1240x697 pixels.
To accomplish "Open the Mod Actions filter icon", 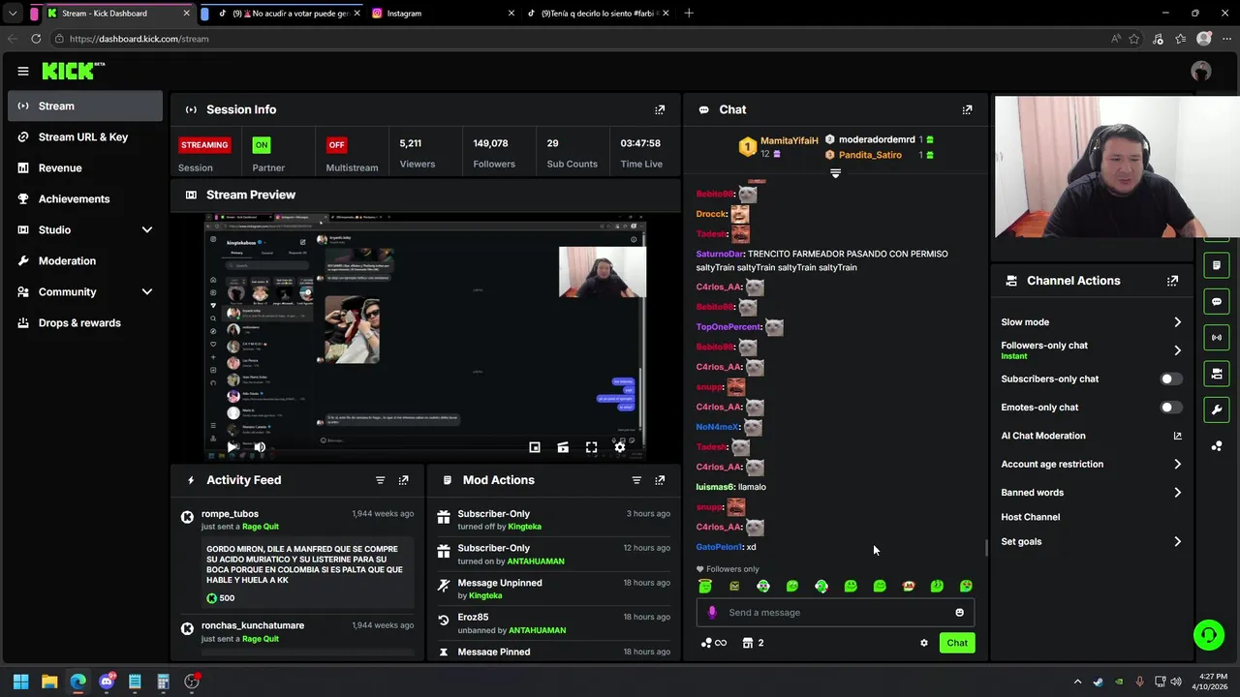I will 636,480.
